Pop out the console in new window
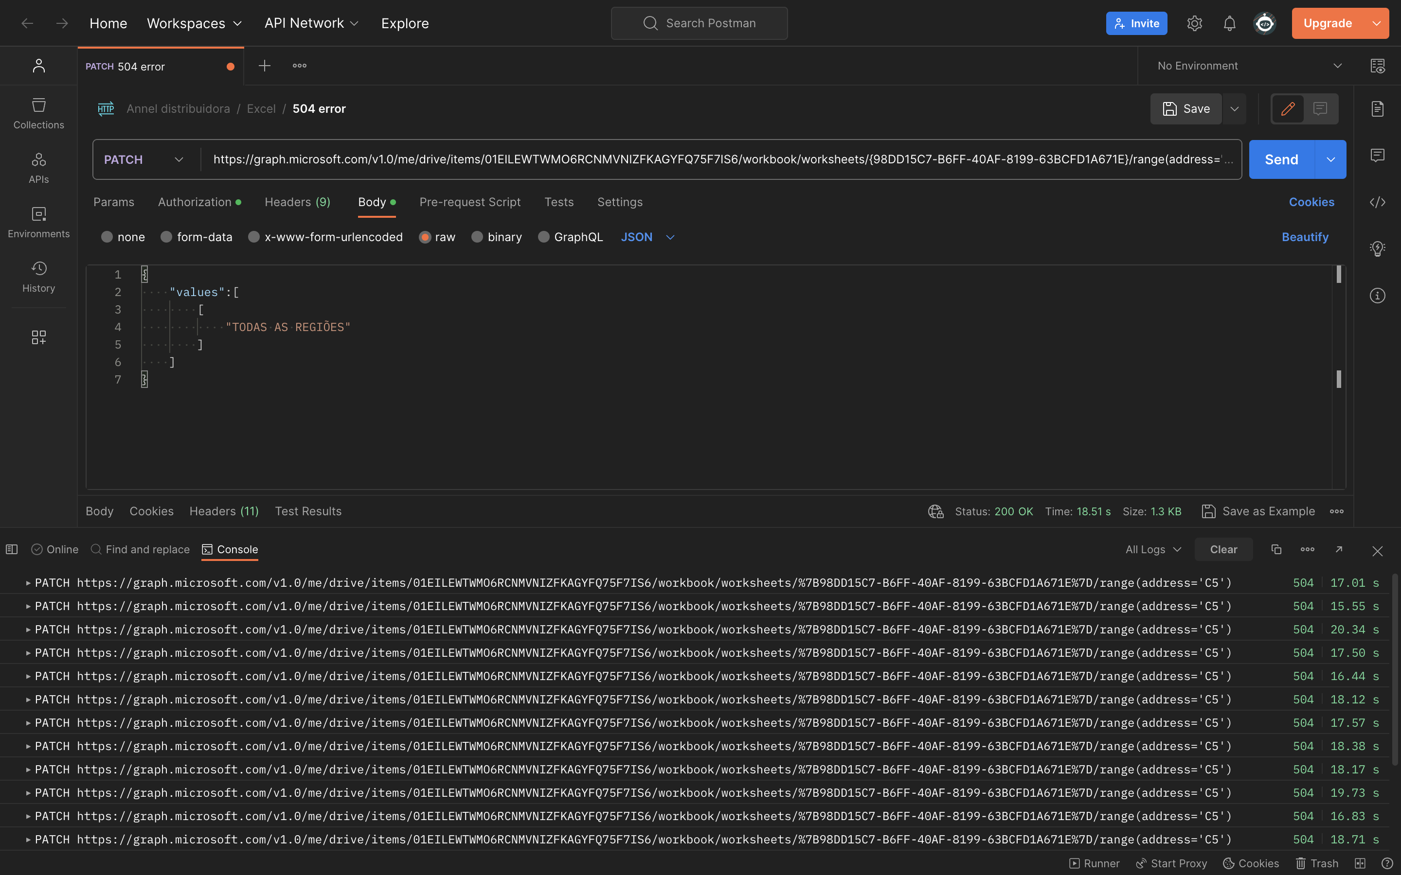Screen dimensions: 1401x875 (1339, 549)
